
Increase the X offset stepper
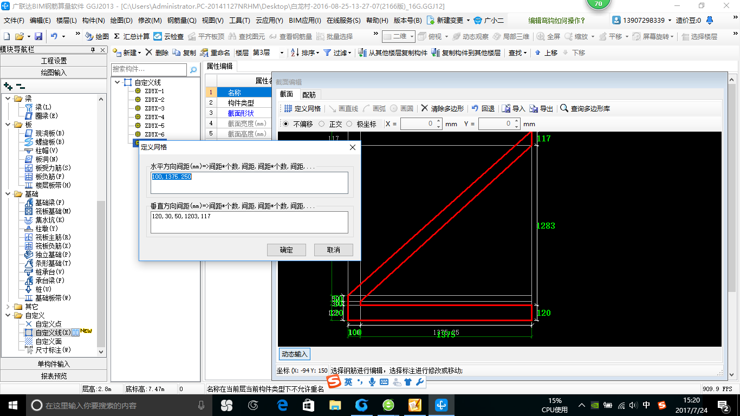[x=439, y=121]
